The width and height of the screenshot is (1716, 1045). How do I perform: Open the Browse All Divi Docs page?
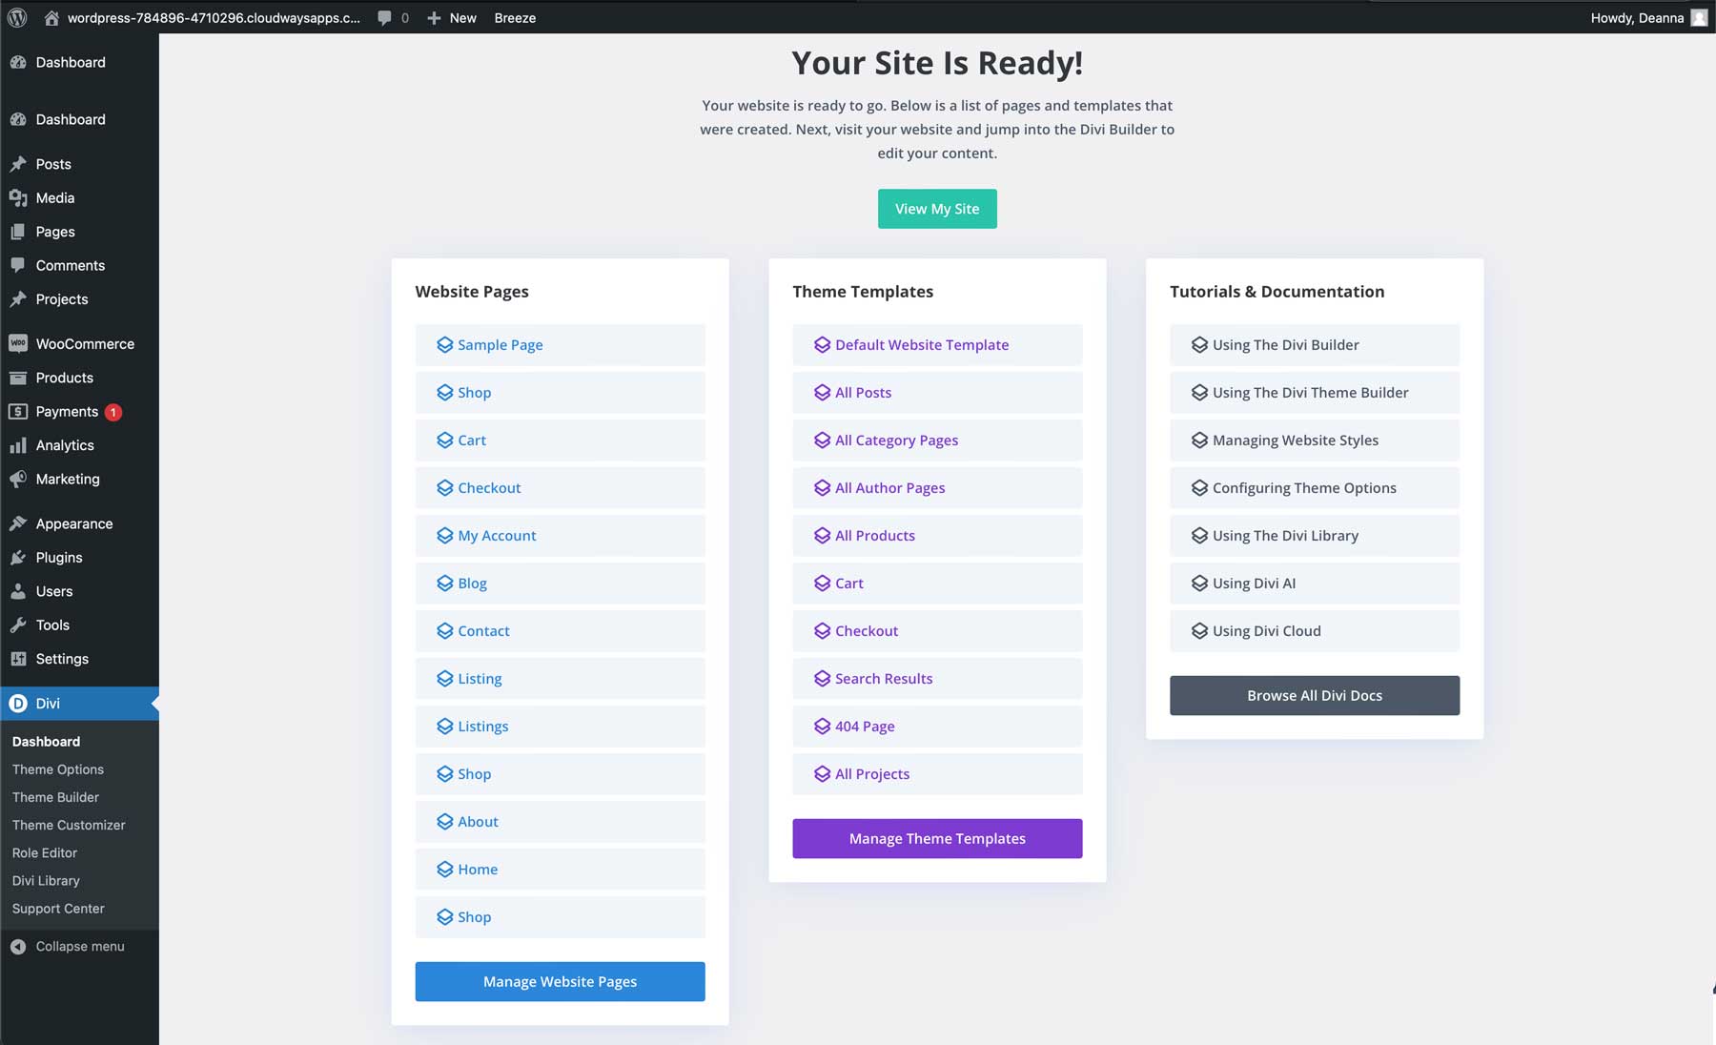[1314, 695]
